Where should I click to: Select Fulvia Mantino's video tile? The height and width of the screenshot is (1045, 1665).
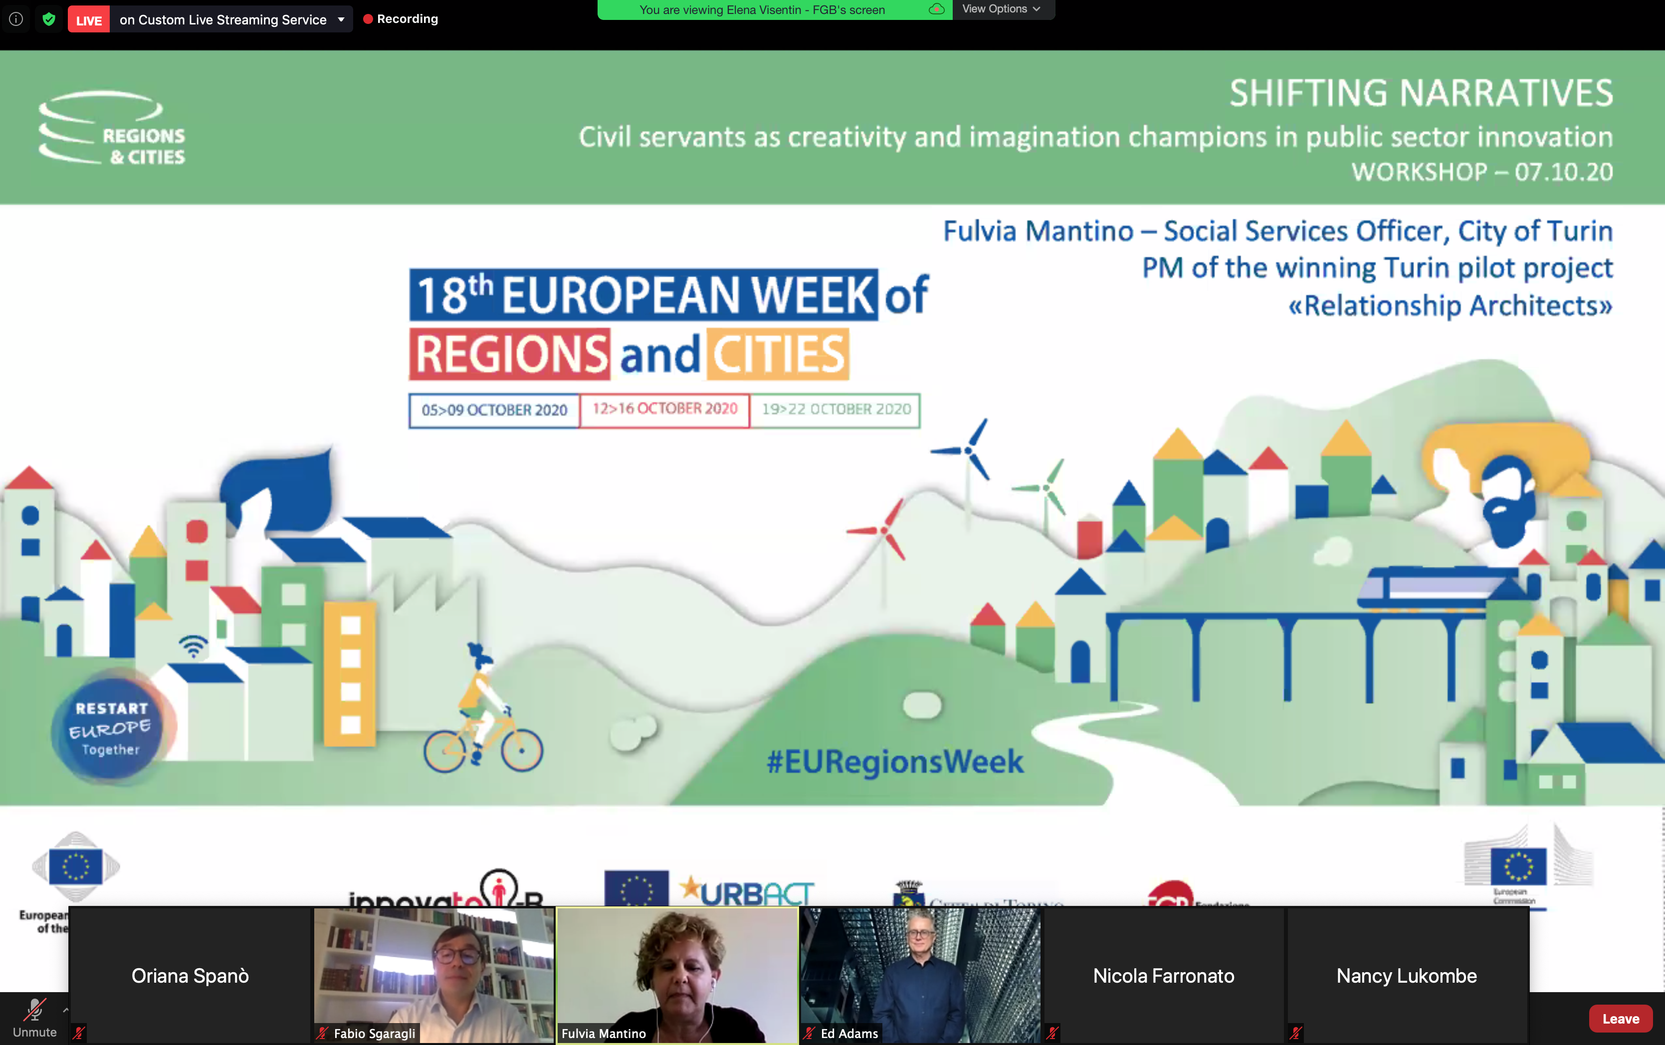[677, 975]
